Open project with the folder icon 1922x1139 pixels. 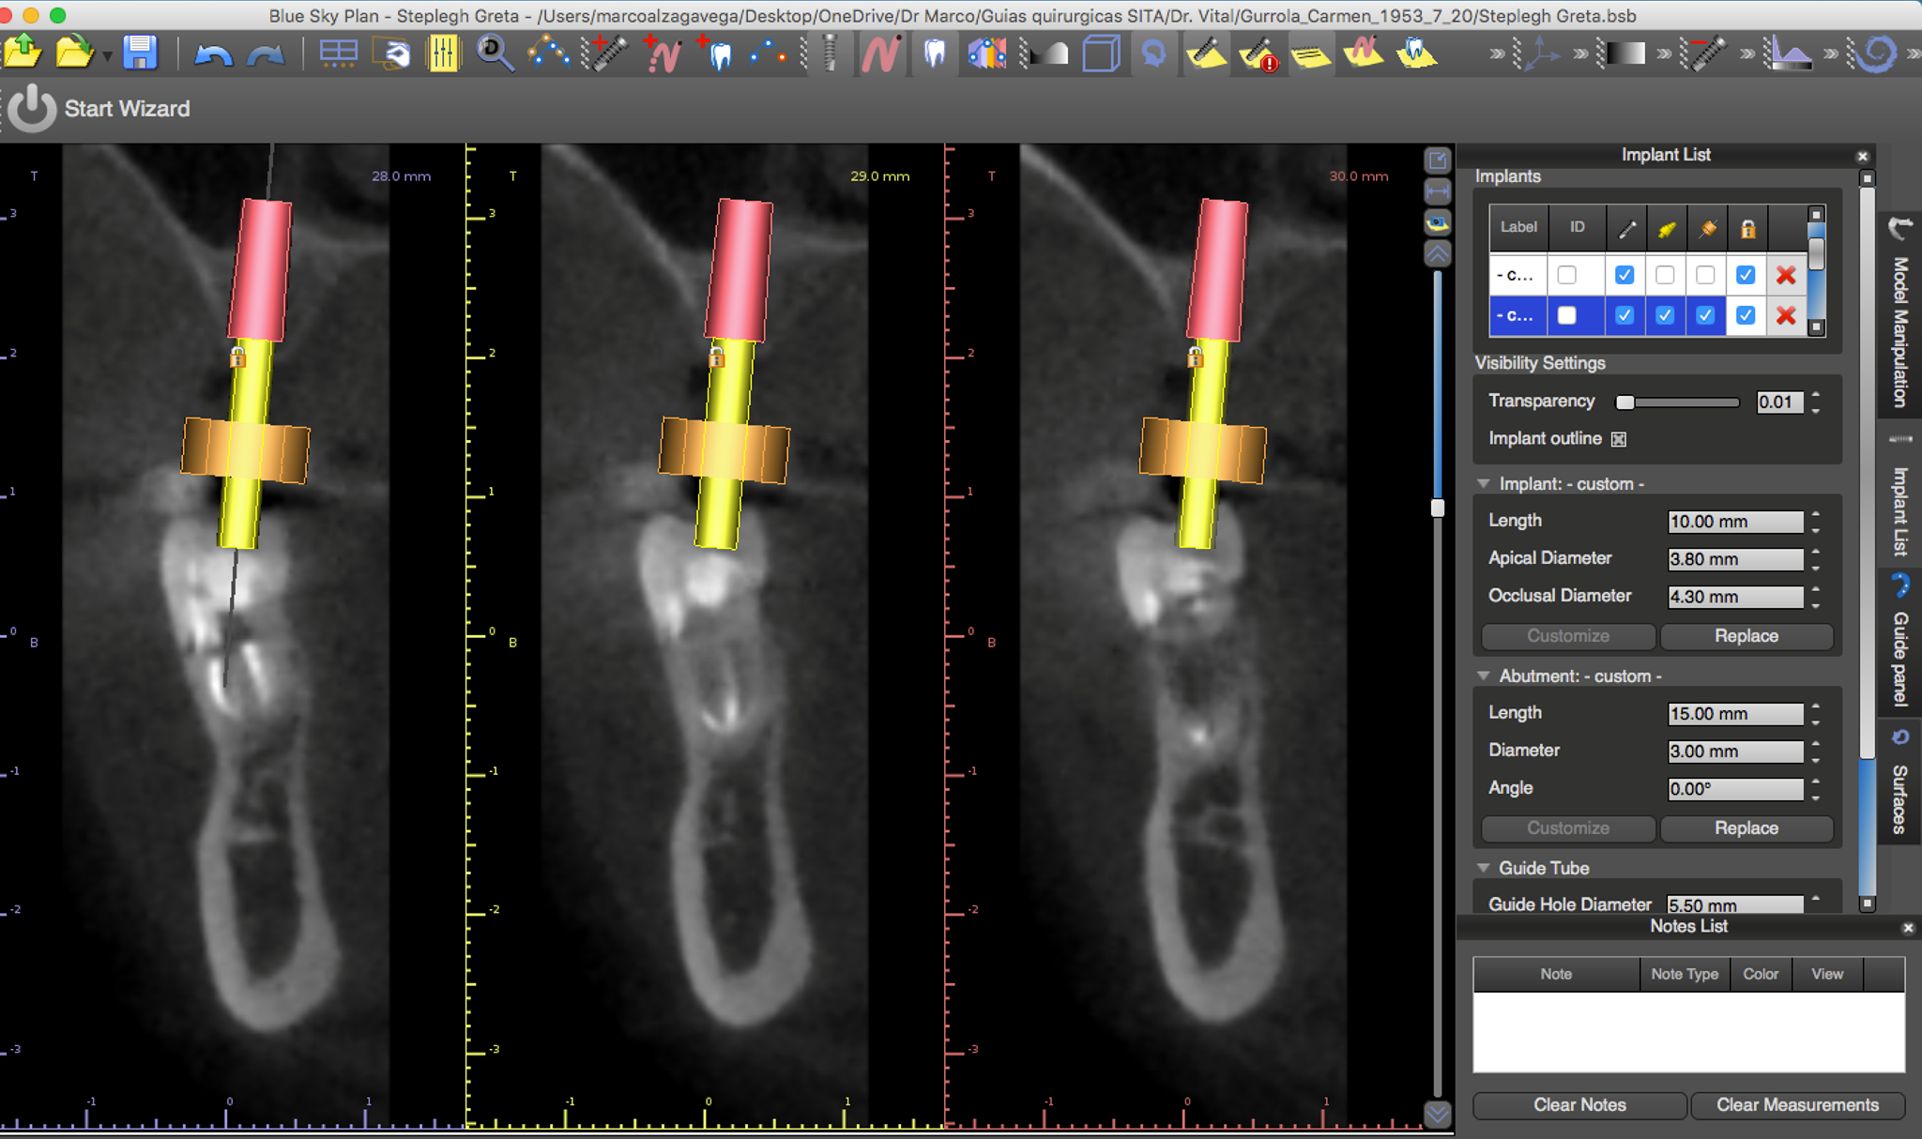click(x=74, y=53)
